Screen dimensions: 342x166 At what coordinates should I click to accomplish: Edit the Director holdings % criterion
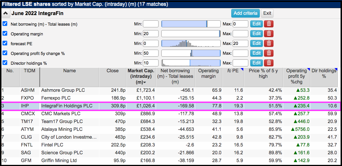256,63
